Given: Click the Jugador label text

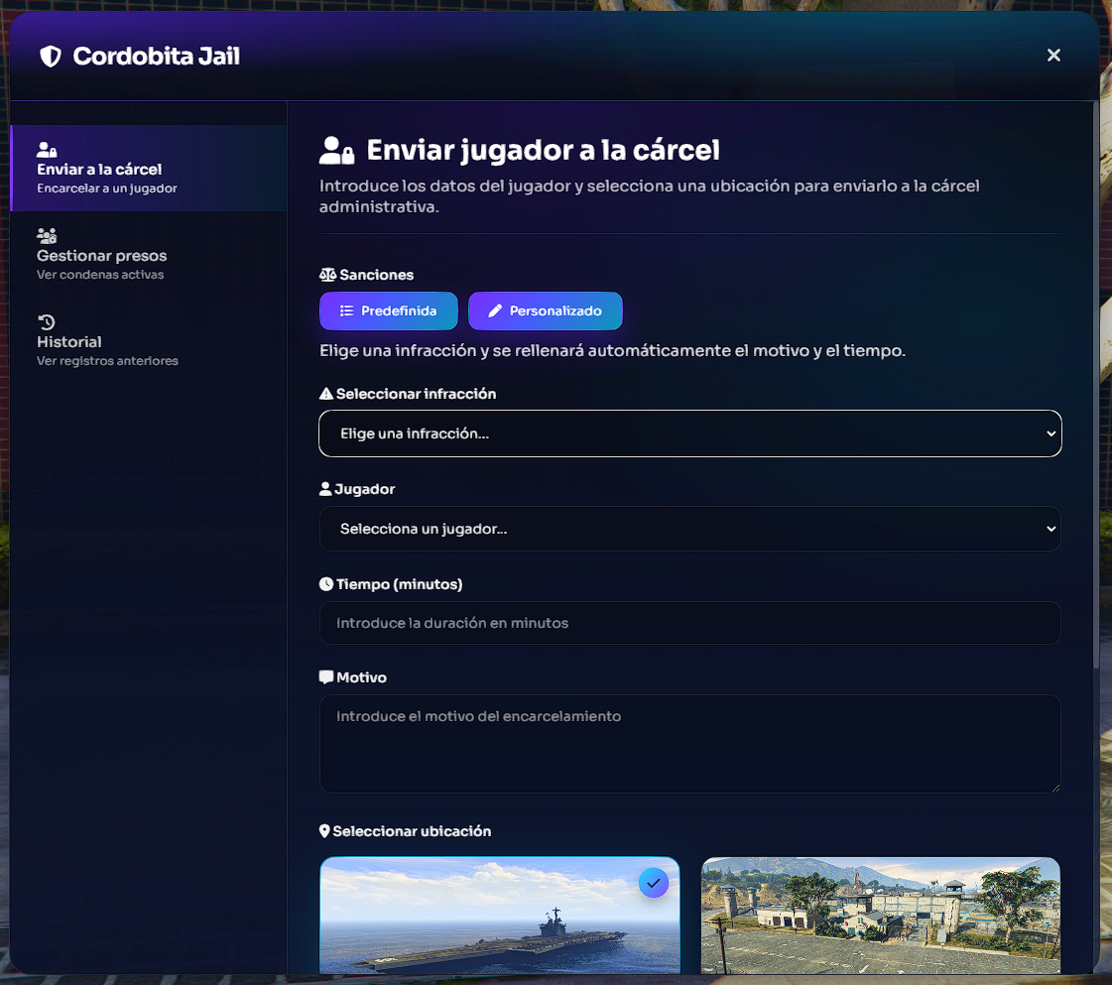Looking at the screenshot, I should pos(364,489).
